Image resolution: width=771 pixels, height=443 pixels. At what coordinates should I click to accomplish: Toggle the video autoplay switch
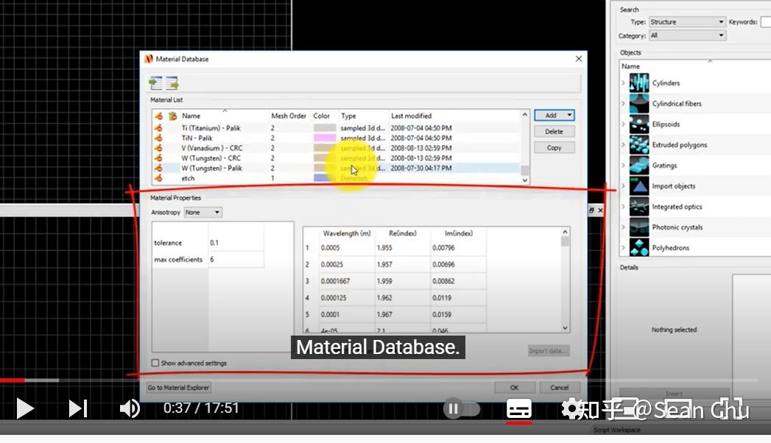coord(461,408)
